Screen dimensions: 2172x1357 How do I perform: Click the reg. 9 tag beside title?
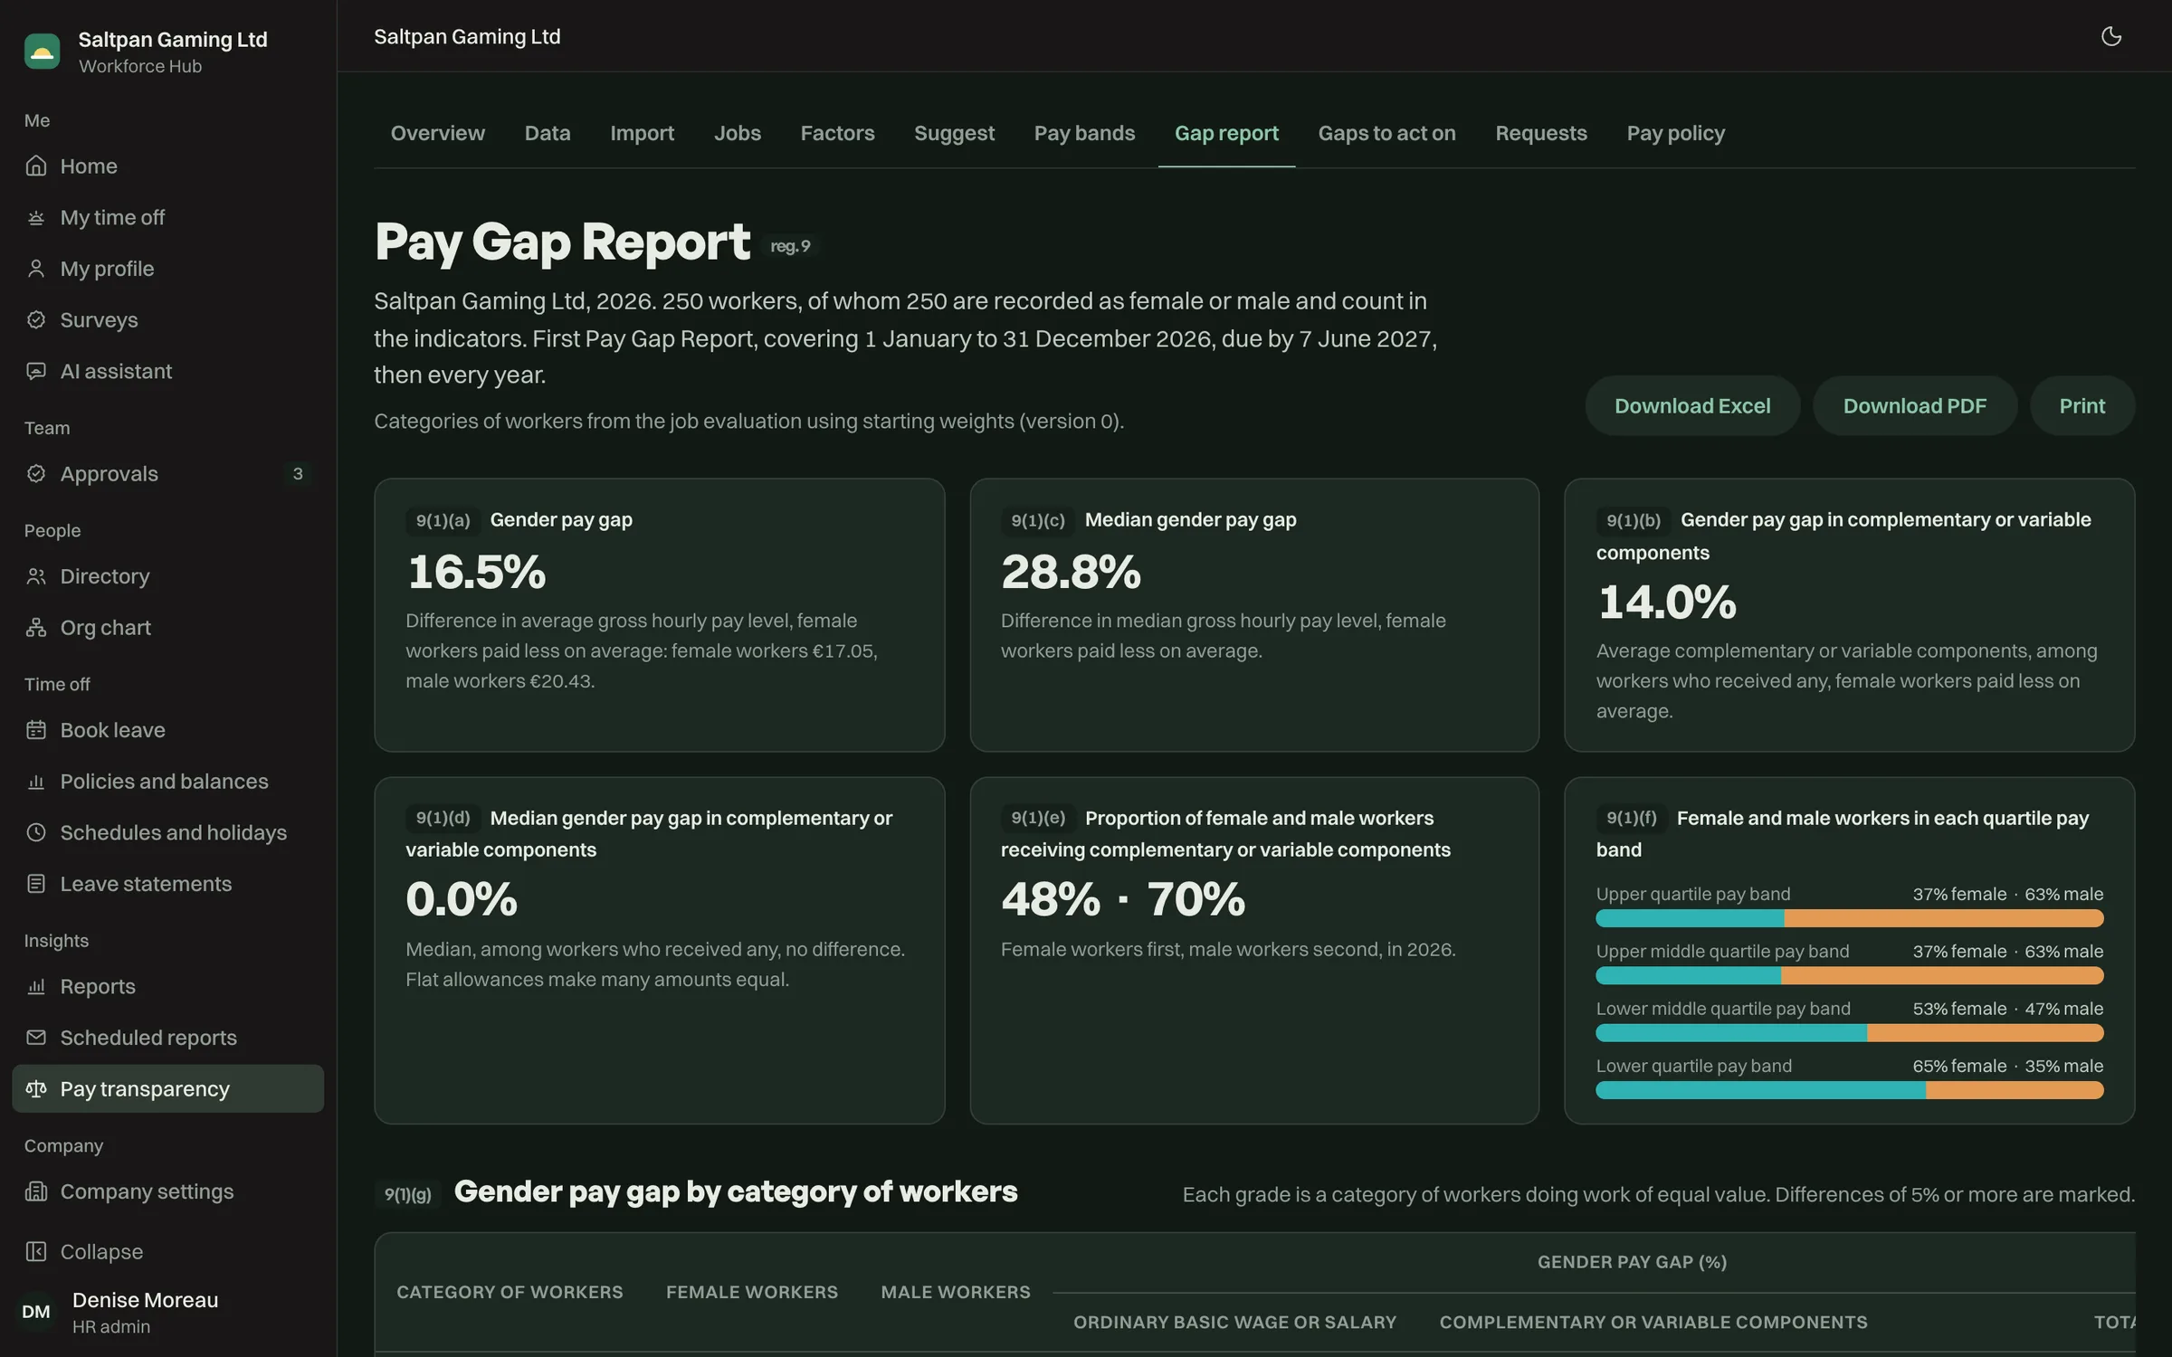click(x=790, y=246)
